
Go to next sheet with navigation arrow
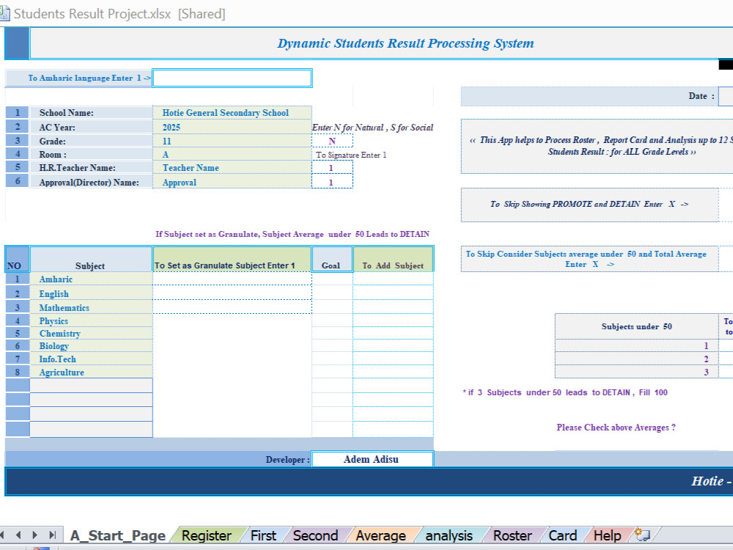(35, 535)
